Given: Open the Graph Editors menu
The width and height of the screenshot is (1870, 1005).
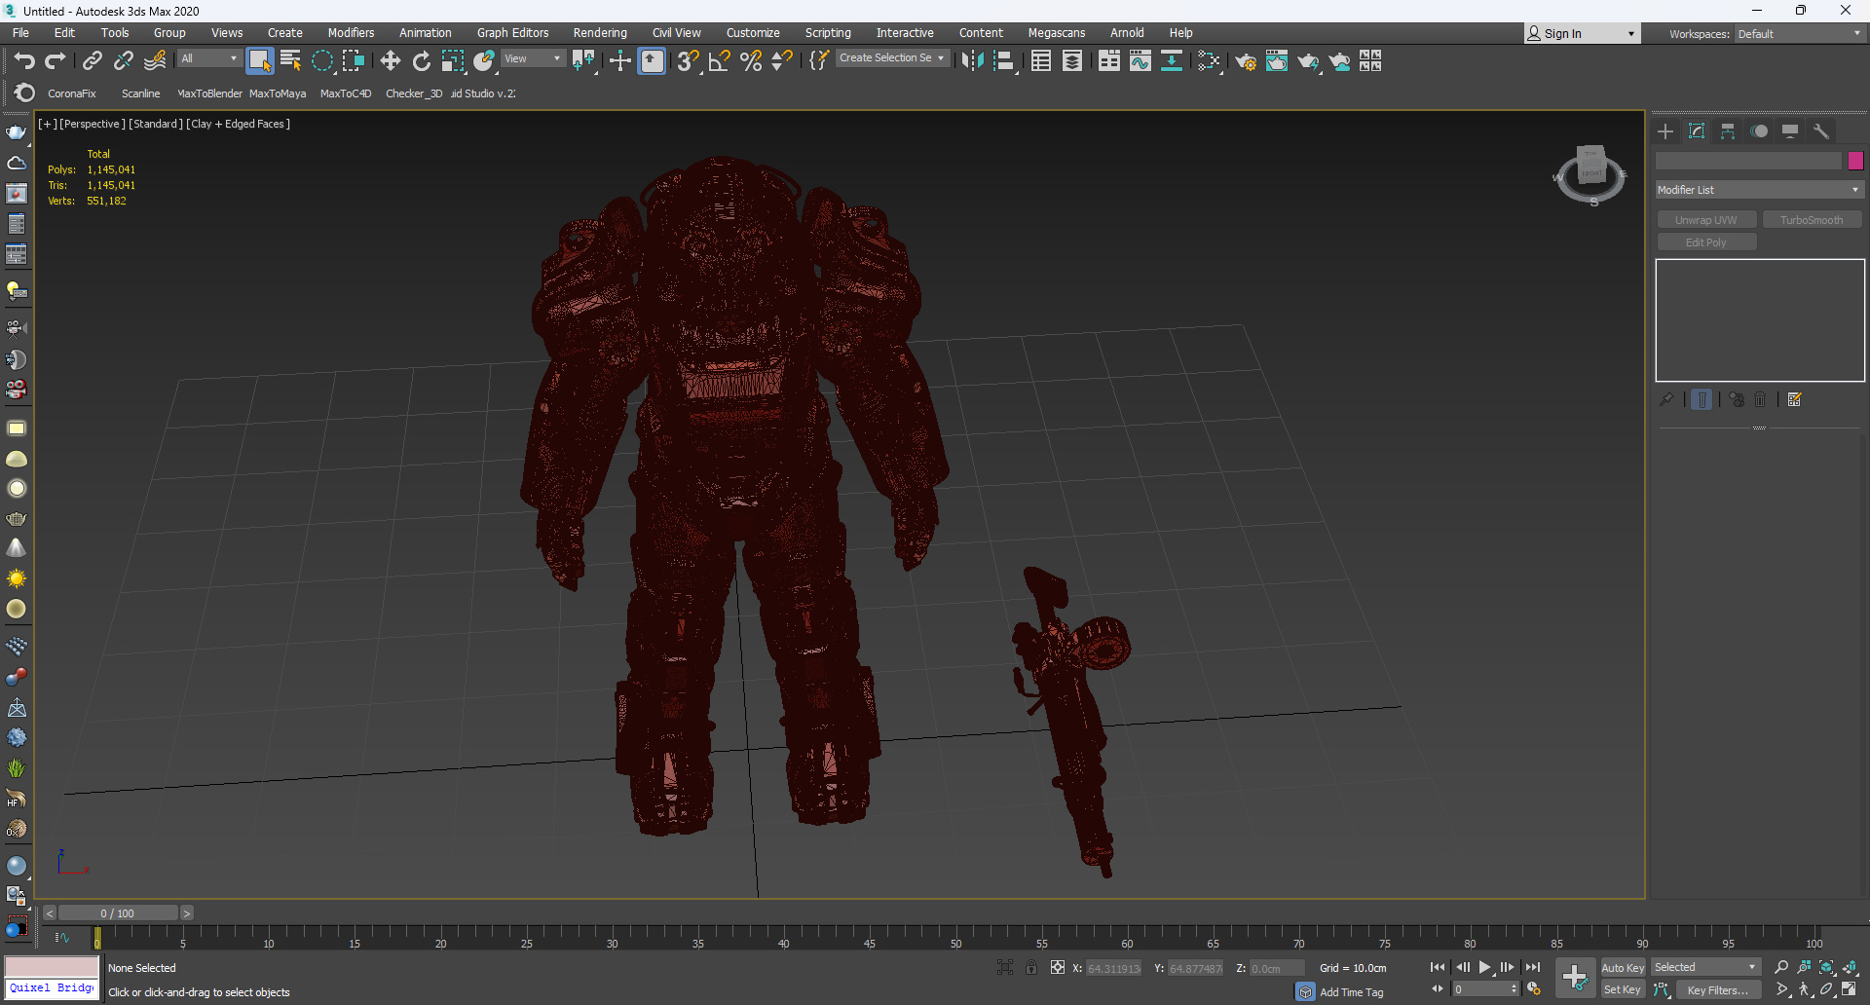Looking at the screenshot, I should point(512,33).
